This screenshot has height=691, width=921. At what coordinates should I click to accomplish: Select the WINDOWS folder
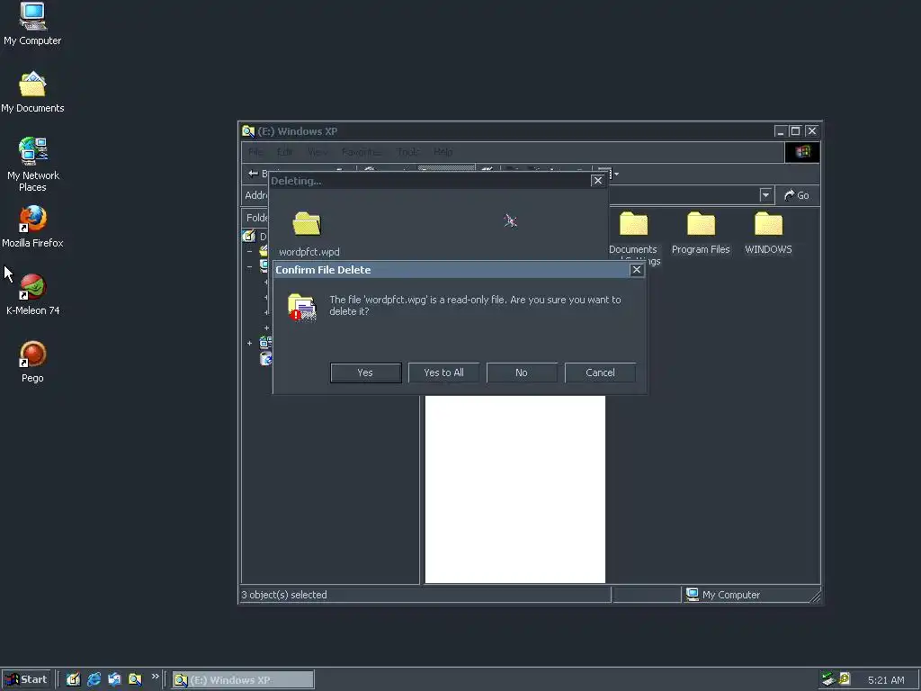(x=768, y=233)
